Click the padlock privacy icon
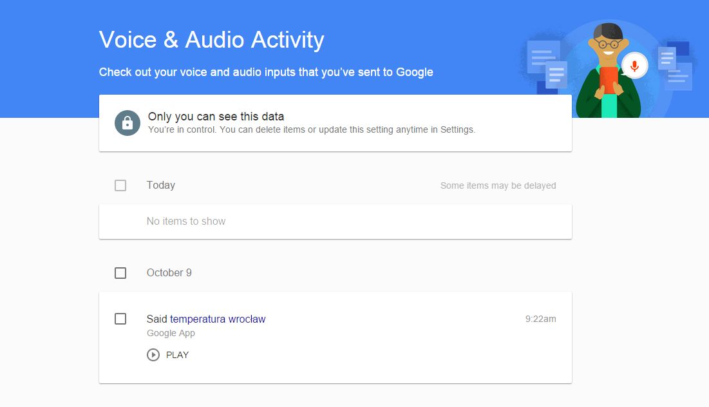Screen dimensions: 709x407 click(128, 123)
